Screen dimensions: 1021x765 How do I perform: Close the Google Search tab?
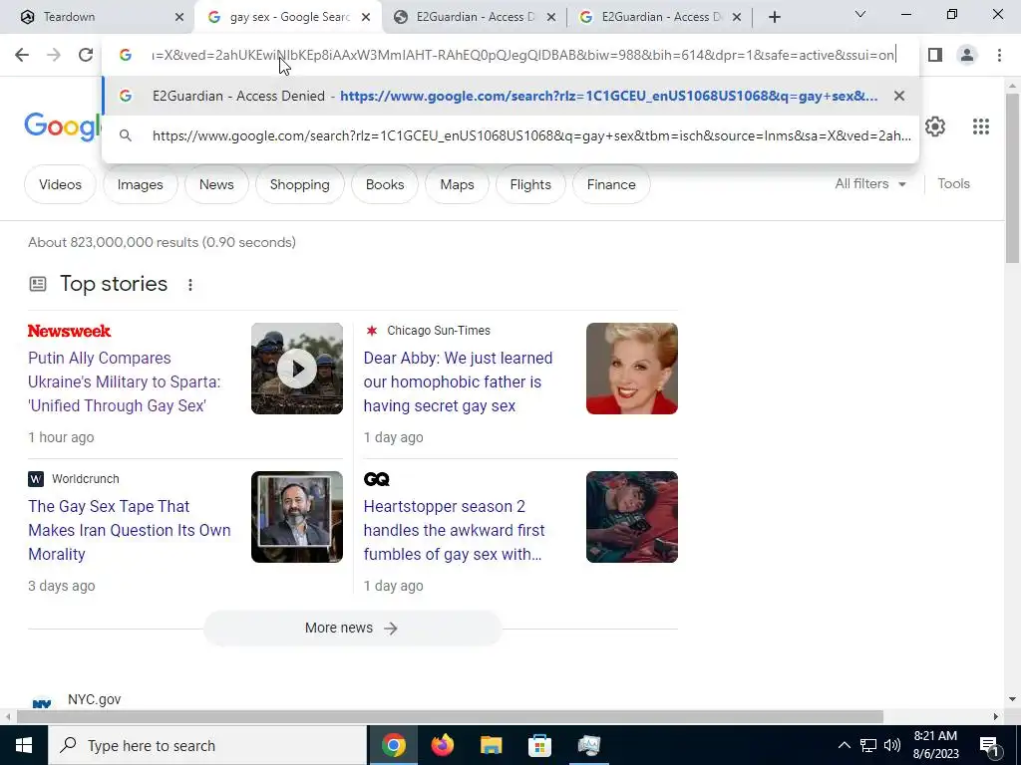366,18
